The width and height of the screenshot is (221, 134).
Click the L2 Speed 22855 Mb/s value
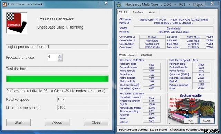193,41
